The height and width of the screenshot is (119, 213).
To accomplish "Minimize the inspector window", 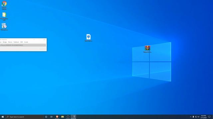I will pos(34,40).
